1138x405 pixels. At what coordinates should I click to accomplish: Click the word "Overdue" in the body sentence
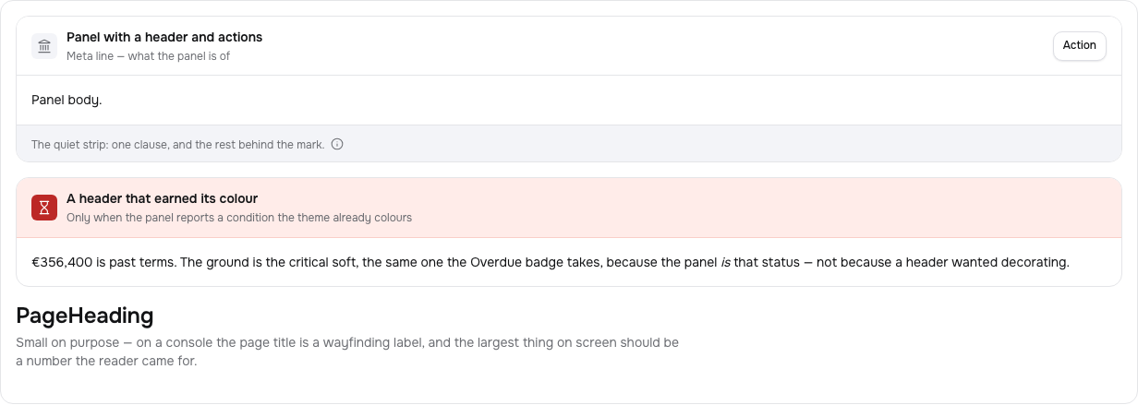point(496,262)
